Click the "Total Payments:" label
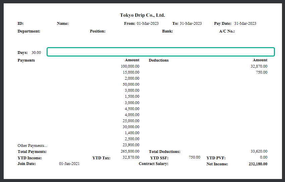Viewport: 285px width, 182px height. click(32, 152)
